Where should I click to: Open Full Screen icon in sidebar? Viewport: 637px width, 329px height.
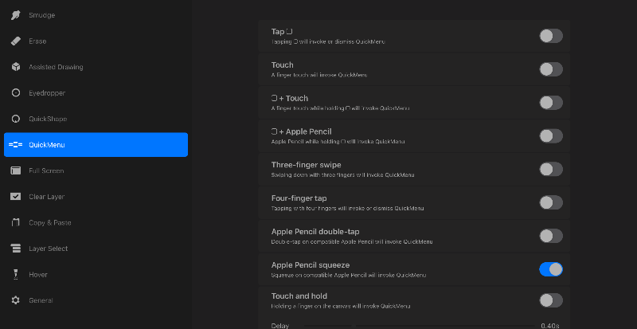pos(15,170)
